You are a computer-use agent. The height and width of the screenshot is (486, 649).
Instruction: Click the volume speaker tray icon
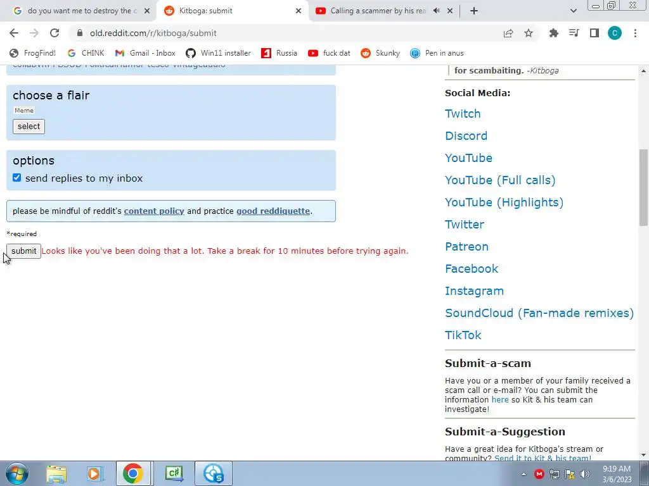click(x=585, y=474)
